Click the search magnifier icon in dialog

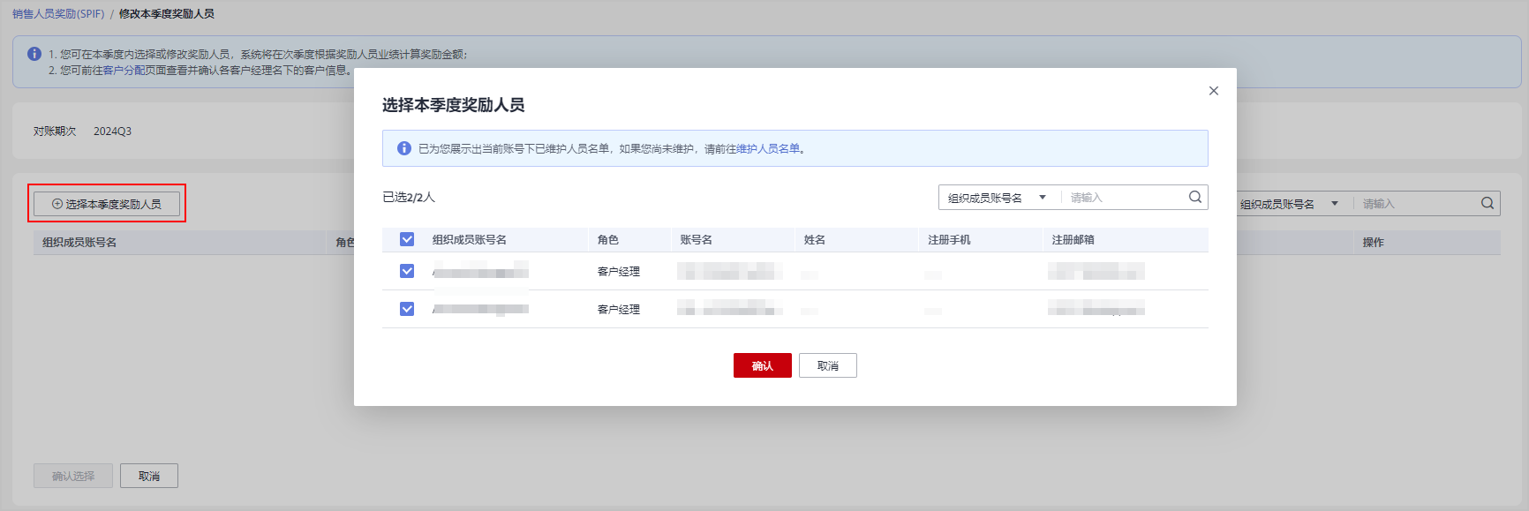pos(1194,197)
